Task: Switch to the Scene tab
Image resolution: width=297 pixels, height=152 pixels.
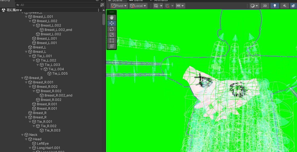Action: (116, 1)
